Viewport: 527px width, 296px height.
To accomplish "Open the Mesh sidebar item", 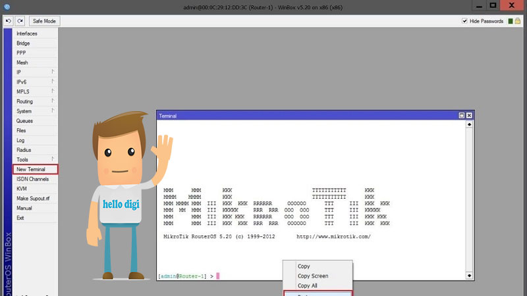I will (x=35, y=62).
